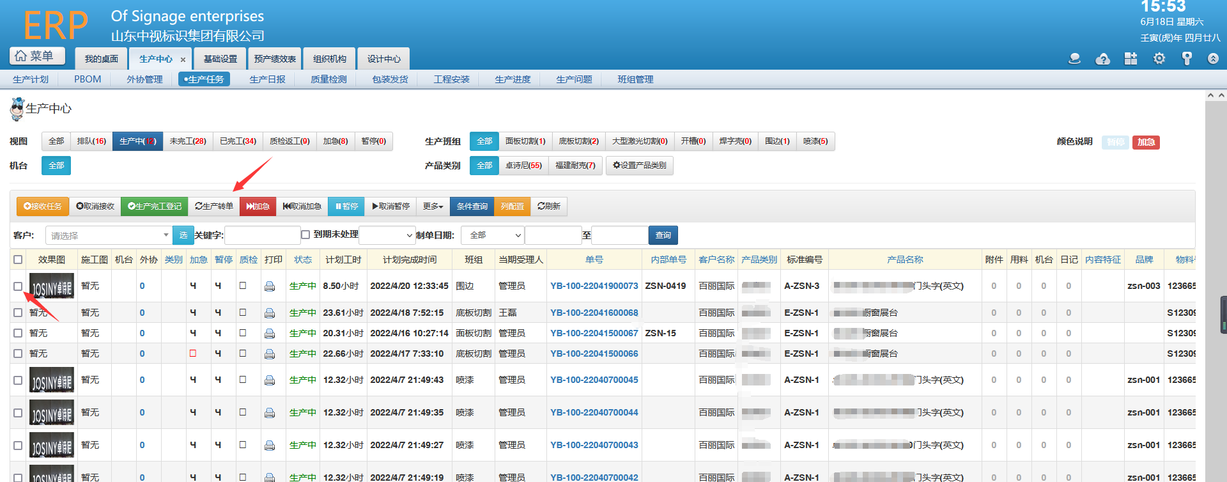
Task: Check row checkbox for YB-100-22040700044
Action: pos(18,413)
